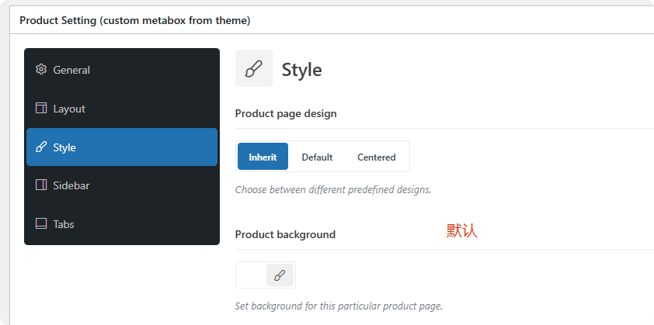The height and width of the screenshot is (325, 654).
Task: Select the Inherit design option
Action: click(x=263, y=157)
